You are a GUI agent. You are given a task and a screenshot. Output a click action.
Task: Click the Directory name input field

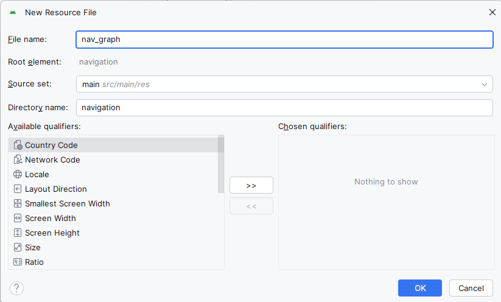pos(284,107)
